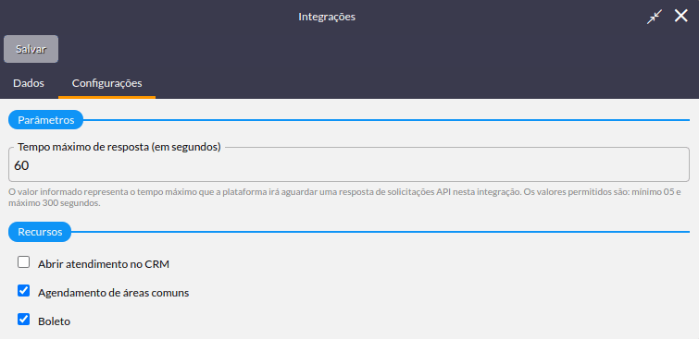Click the value 60 in the timeout field
The width and height of the screenshot is (699, 339).
[21, 165]
